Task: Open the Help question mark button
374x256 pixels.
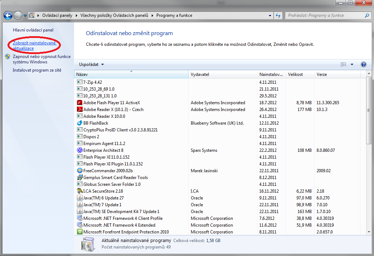Action: (x=364, y=64)
